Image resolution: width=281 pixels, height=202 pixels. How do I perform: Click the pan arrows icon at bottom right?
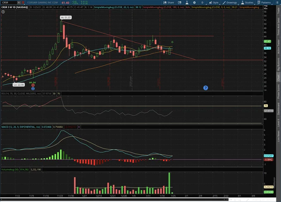coord(231,200)
